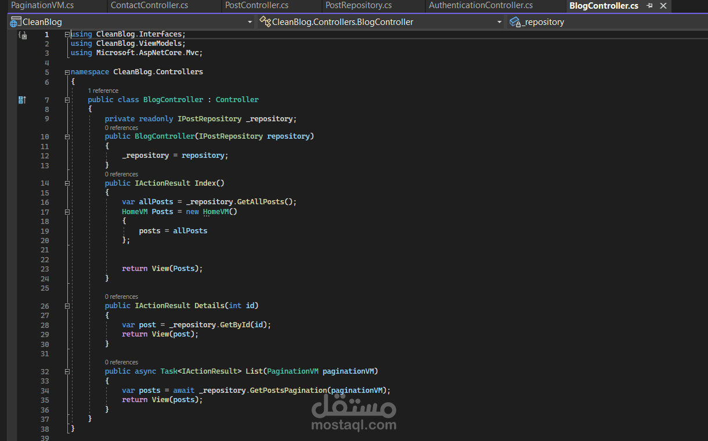
Task: Switch to the AuthenticationController.cs tab
Action: tap(481, 5)
